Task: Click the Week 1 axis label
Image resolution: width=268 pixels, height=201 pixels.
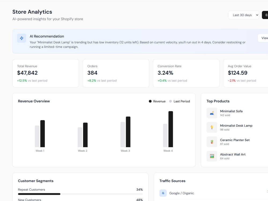Action: (x=40, y=151)
